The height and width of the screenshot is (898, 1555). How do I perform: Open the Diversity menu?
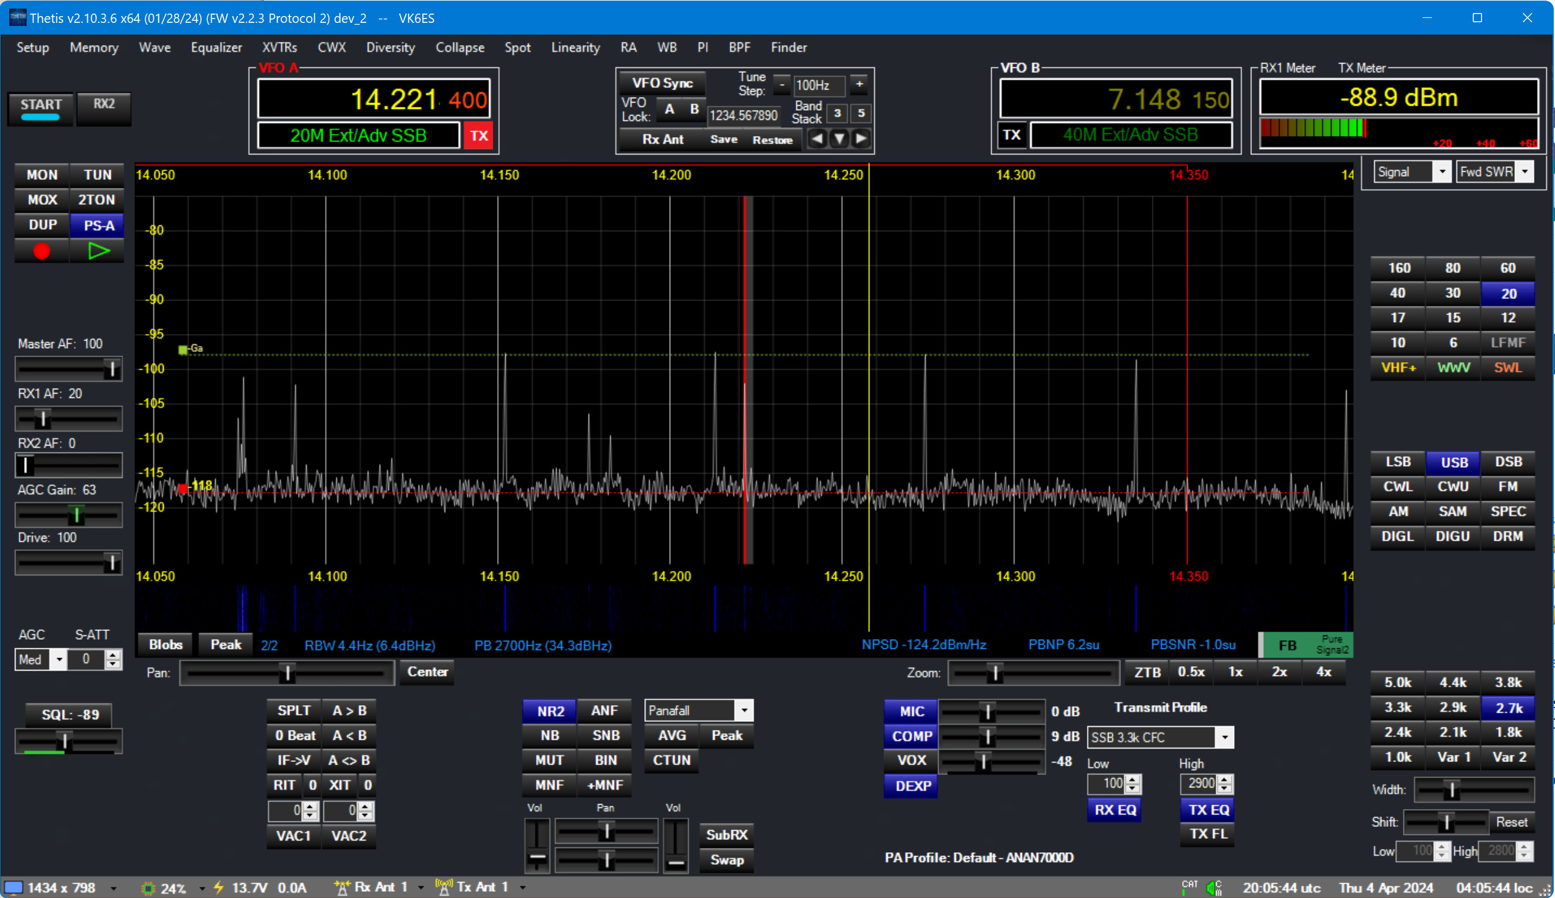390,48
